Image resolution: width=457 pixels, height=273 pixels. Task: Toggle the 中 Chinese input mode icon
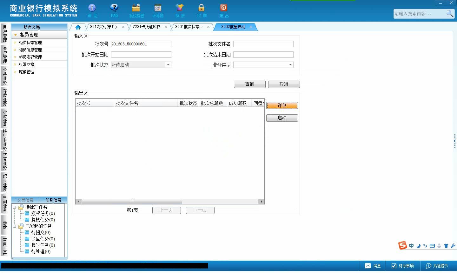tap(411, 246)
